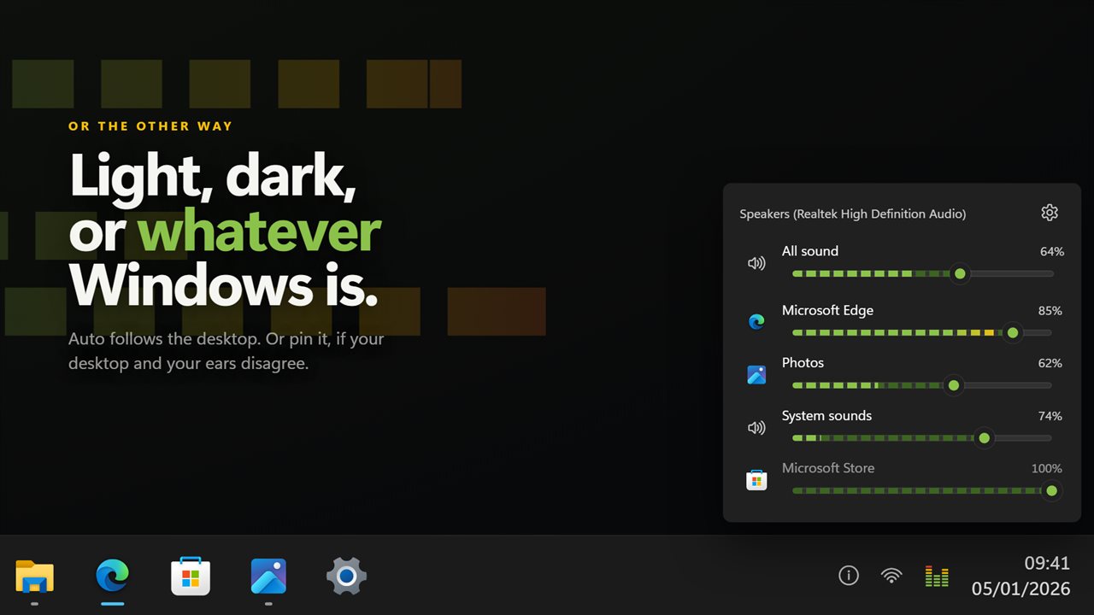Click the taskbar clock showing 09:41
Screen dimensions: 1094x615
pyautogui.click(x=1047, y=564)
